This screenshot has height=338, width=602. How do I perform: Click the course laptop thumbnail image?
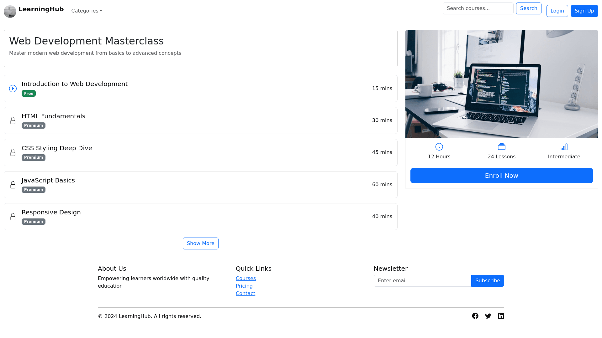501,84
